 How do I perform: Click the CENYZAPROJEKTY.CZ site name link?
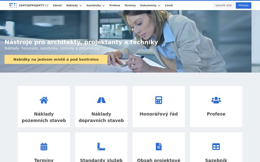(34, 5)
